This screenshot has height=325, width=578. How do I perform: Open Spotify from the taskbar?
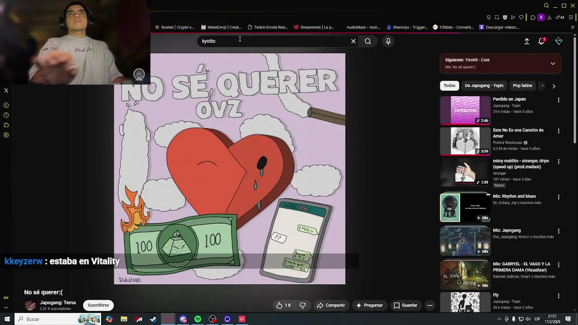tap(198, 319)
